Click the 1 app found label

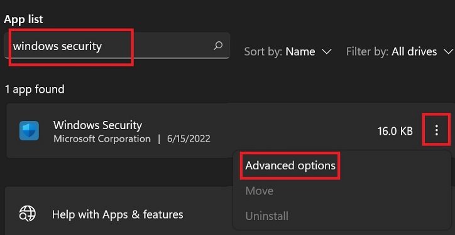tap(34, 90)
